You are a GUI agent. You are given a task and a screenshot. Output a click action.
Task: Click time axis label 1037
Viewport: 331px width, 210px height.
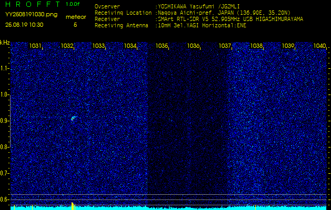[225, 46]
